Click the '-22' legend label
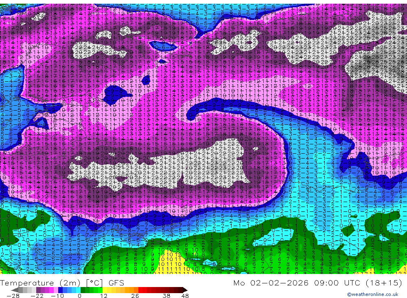Screen dimensions: 407x298 [x=37, y=296]
